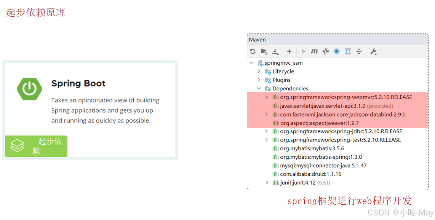Click the stacked layers icon on green button
The image size is (435, 220).
point(17,145)
